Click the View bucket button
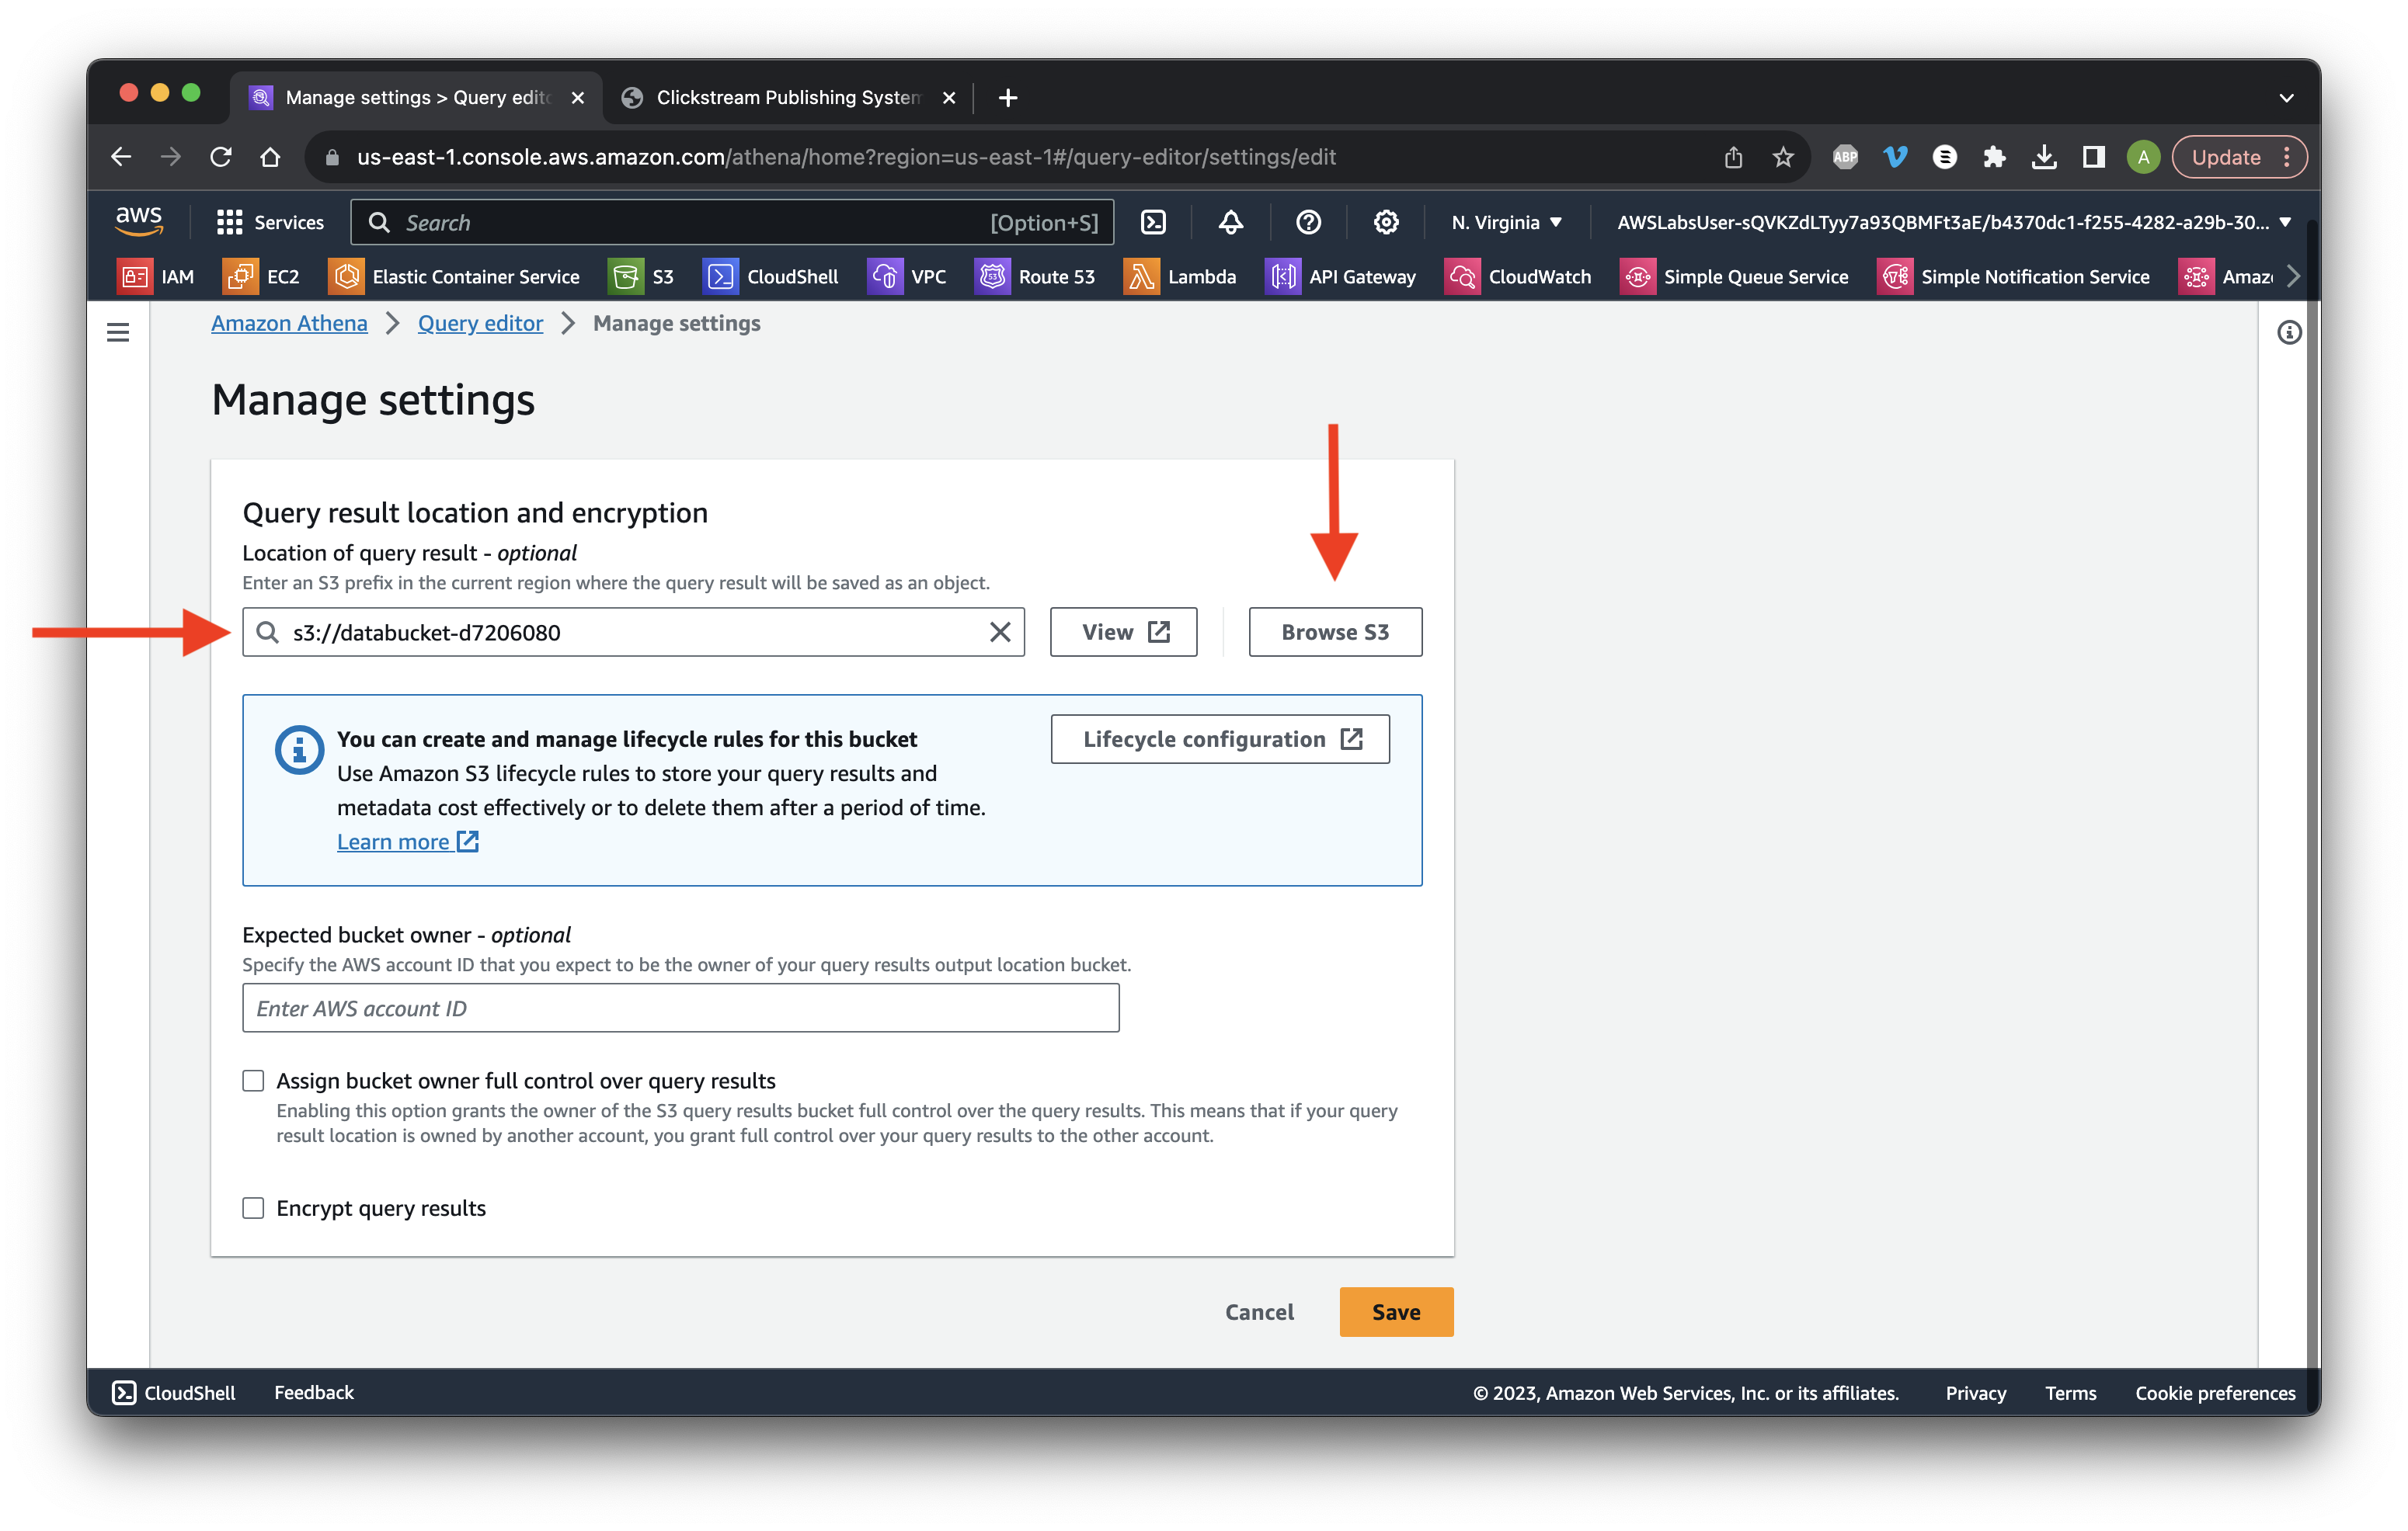This screenshot has height=1531, width=2408. coord(1123,632)
